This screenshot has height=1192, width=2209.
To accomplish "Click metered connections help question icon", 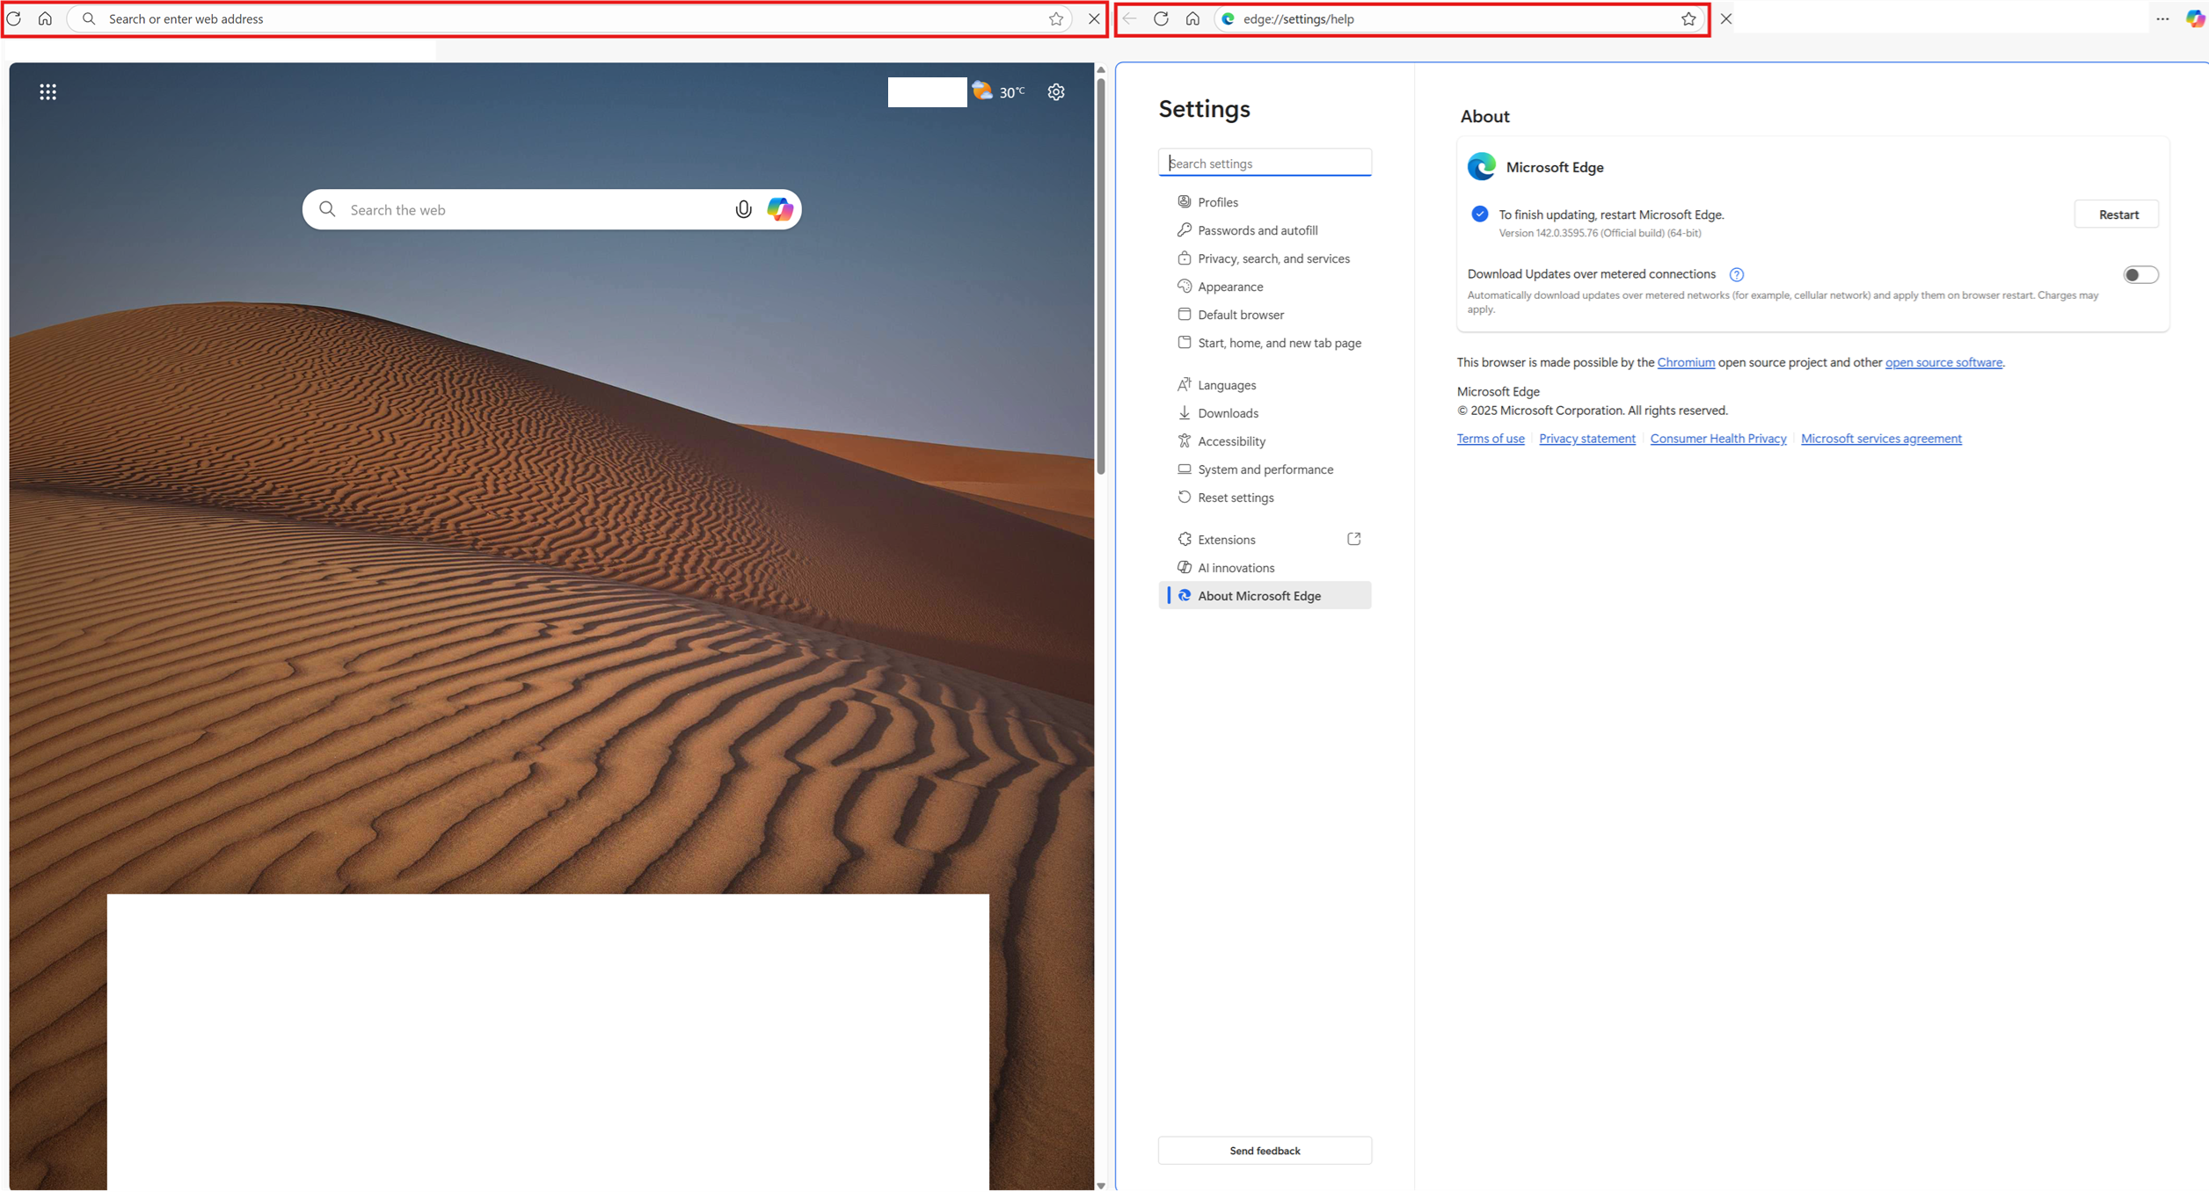I will tap(1736, 274).
